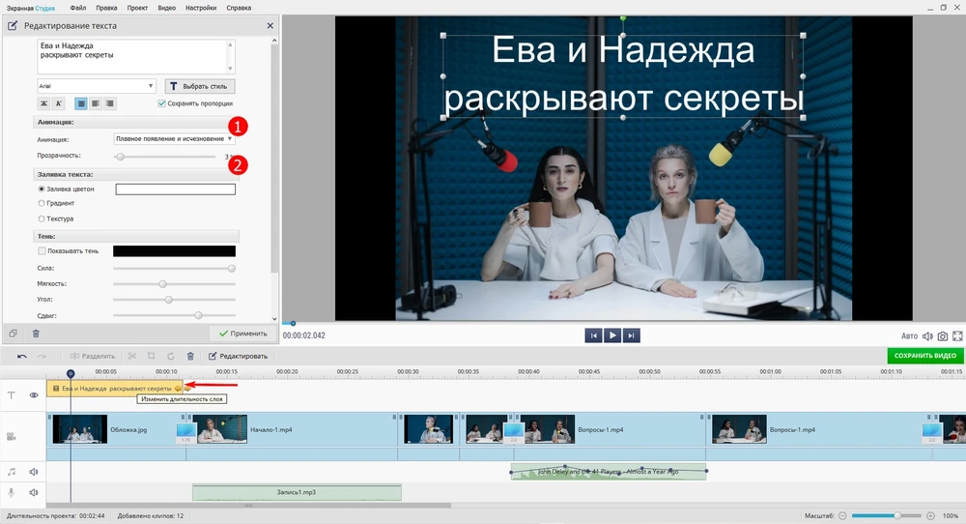Hide the text layer with the eye icon
Image resolution: width=966 pixels, height=524 pixels.
(34, 394)
